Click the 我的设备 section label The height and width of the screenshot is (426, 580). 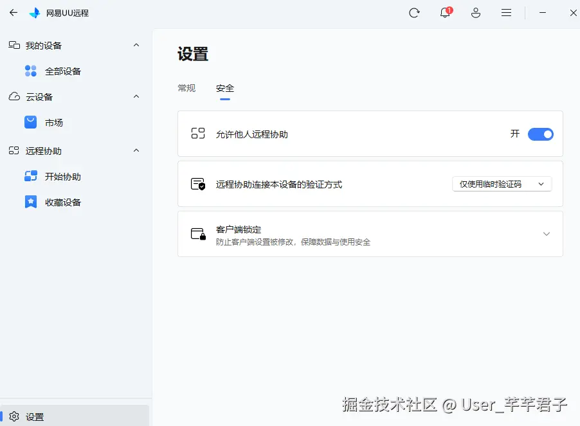(43, 46)
